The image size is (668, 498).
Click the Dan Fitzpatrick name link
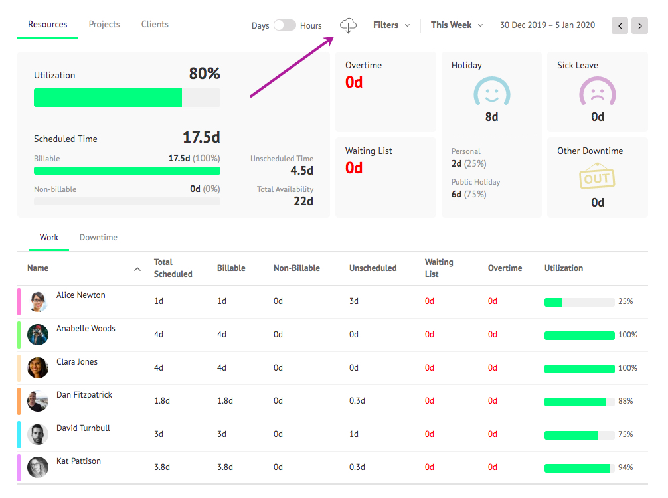point(84,394)
